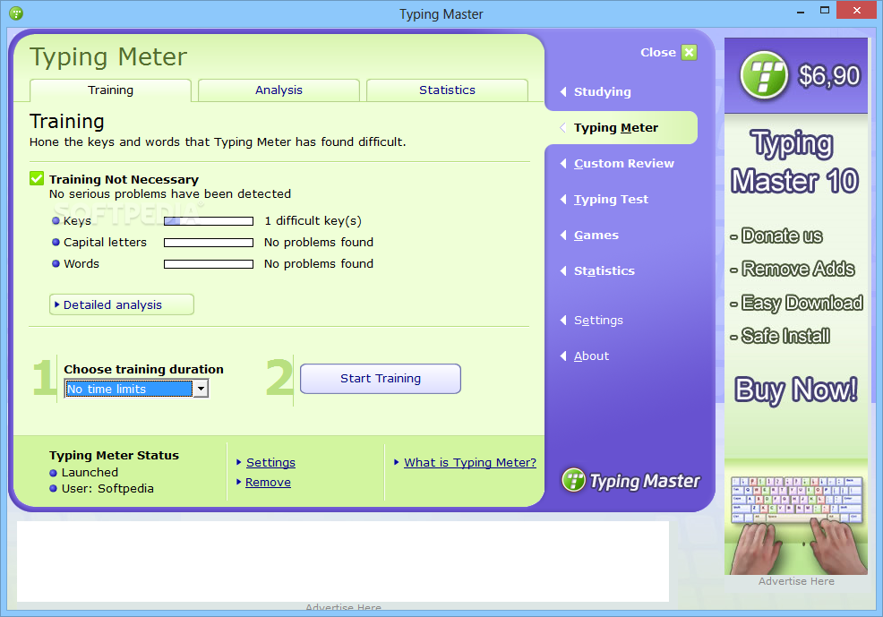Screen dimensions: 883x617
Task: Click the arrow icon beside Typing Test
Action: click(x=563, y=200)
